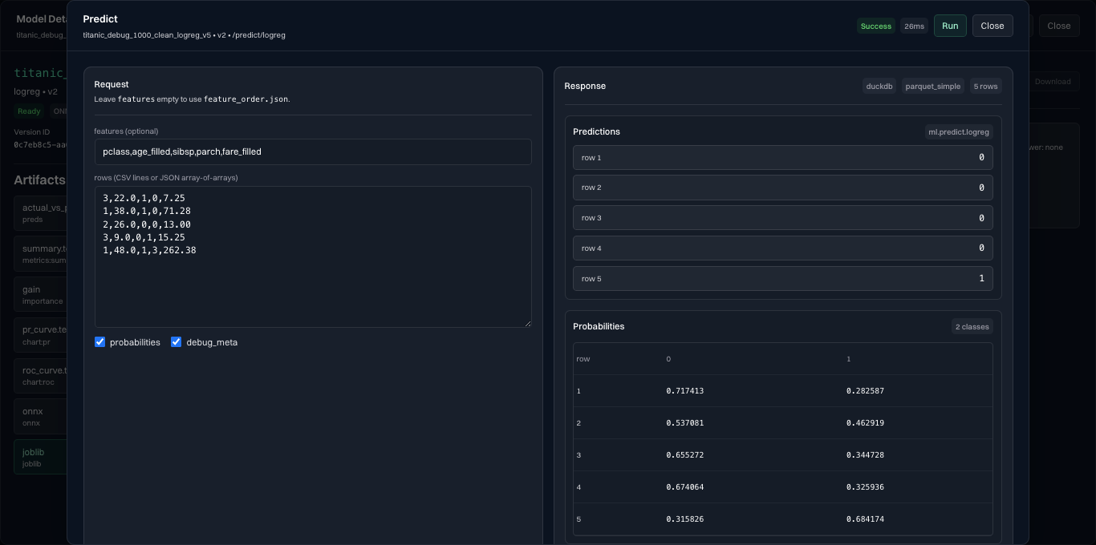The height and width of the screenshot is (545, 1096).
Task: Run the prediction request
Action: click(950, 26)
